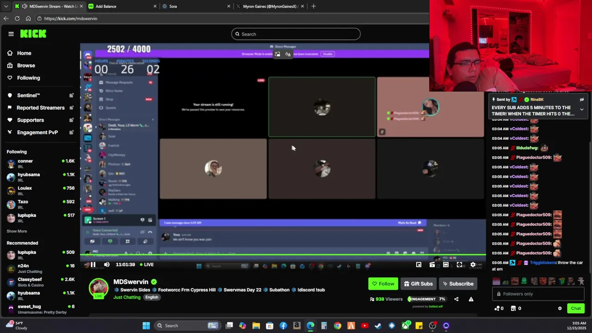
Task: Click the green Chat send button
Action: (x=576, y=308)
